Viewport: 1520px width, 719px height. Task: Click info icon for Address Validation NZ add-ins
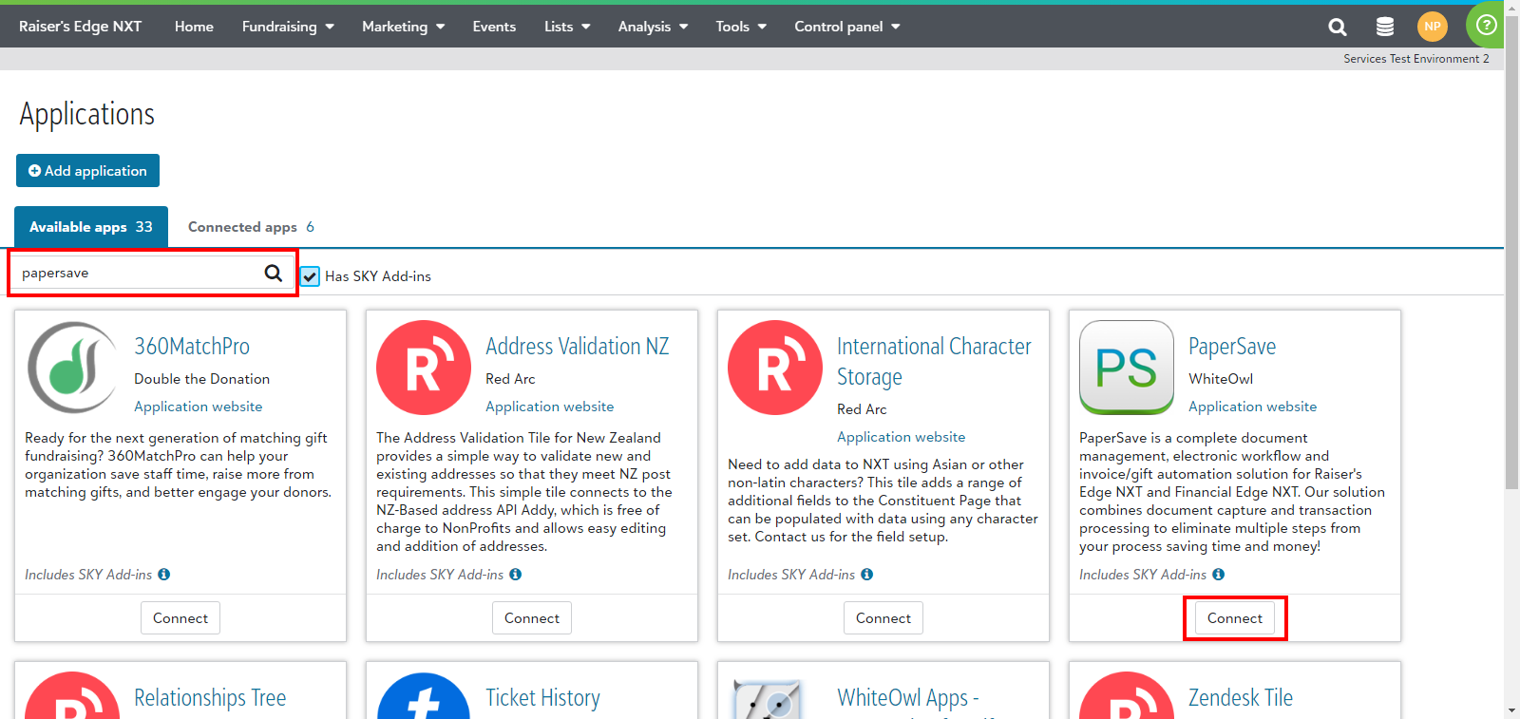click(516, 575)
